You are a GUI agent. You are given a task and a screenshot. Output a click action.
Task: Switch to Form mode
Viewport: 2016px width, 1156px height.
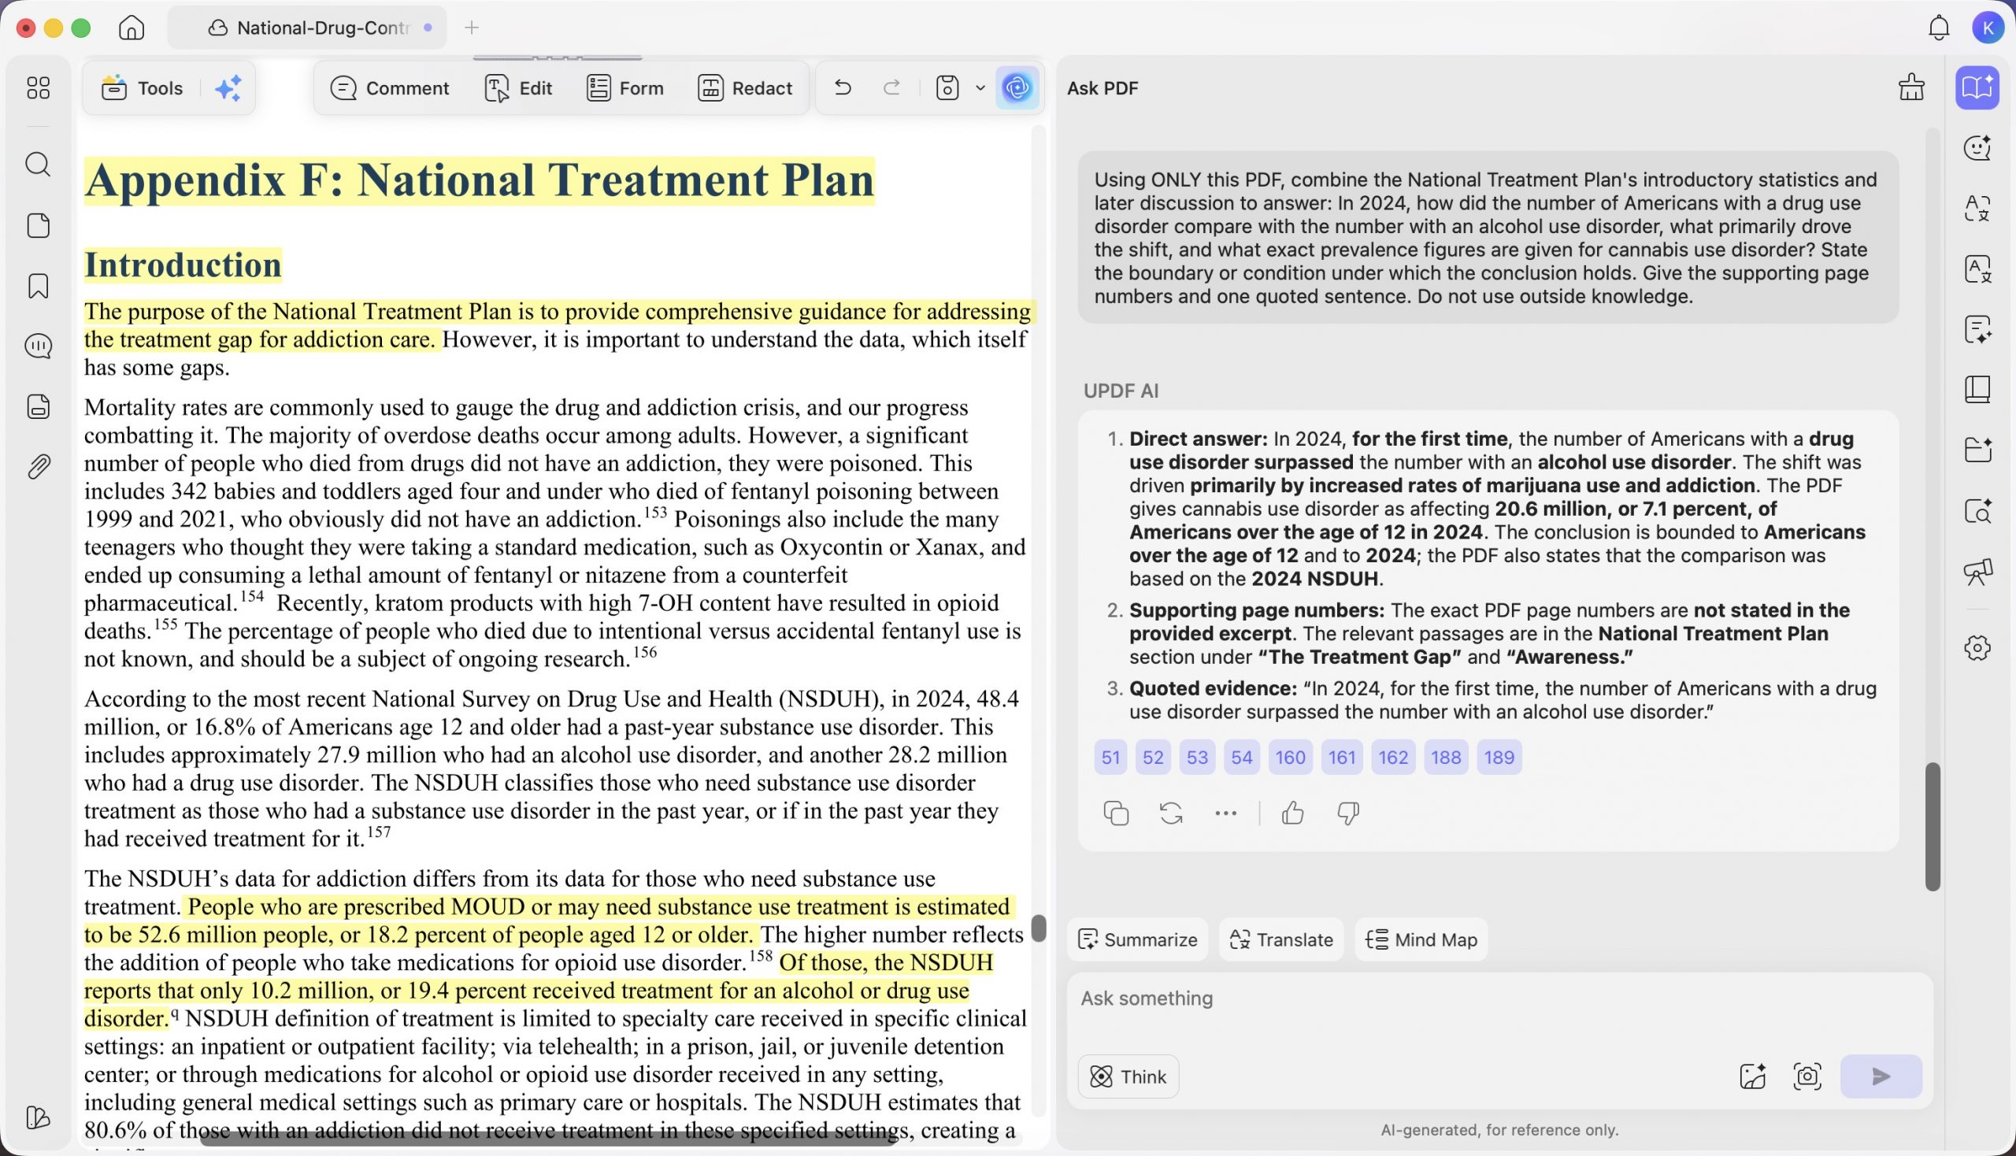[x=625, y=88]
